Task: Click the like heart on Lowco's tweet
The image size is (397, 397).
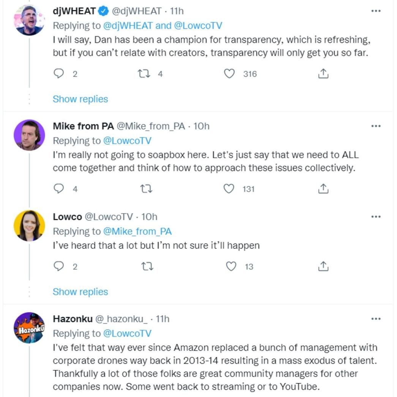Action: 230,267
